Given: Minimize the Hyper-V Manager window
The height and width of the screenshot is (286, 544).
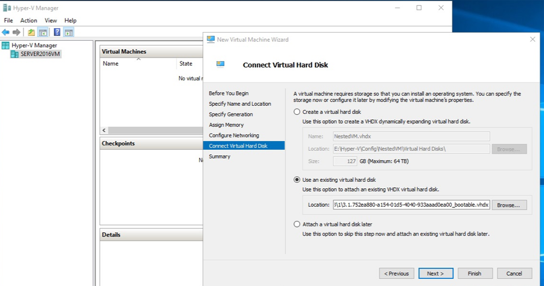Looking at the screenshot, I should (x=398, y=8).
